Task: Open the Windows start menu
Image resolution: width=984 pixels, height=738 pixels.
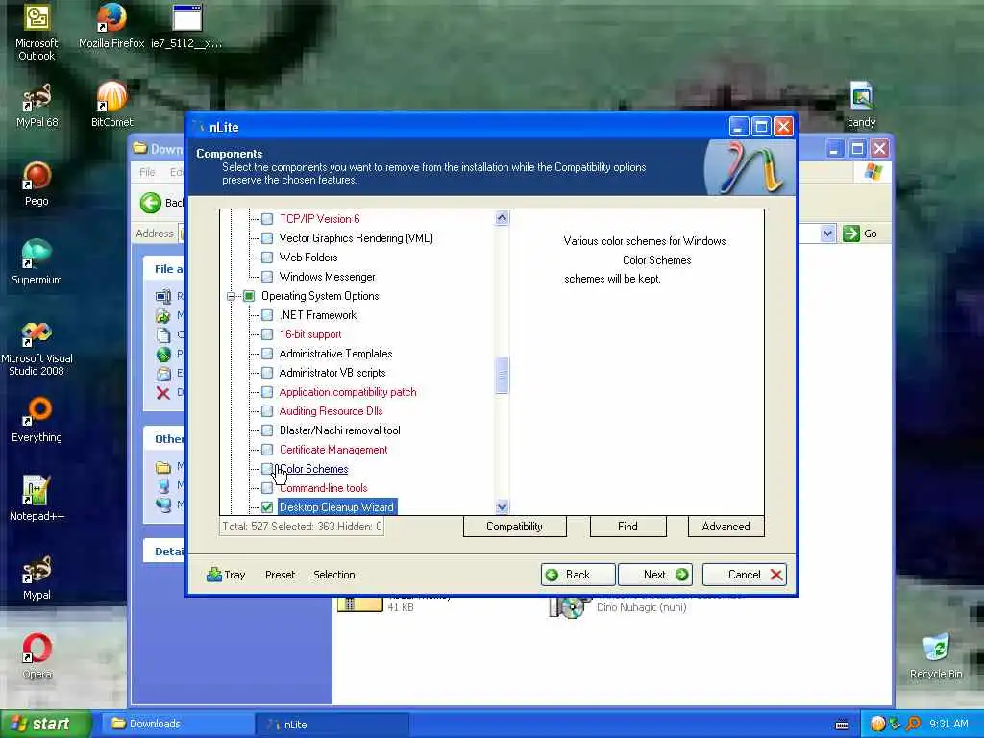Action: point(45,724)
